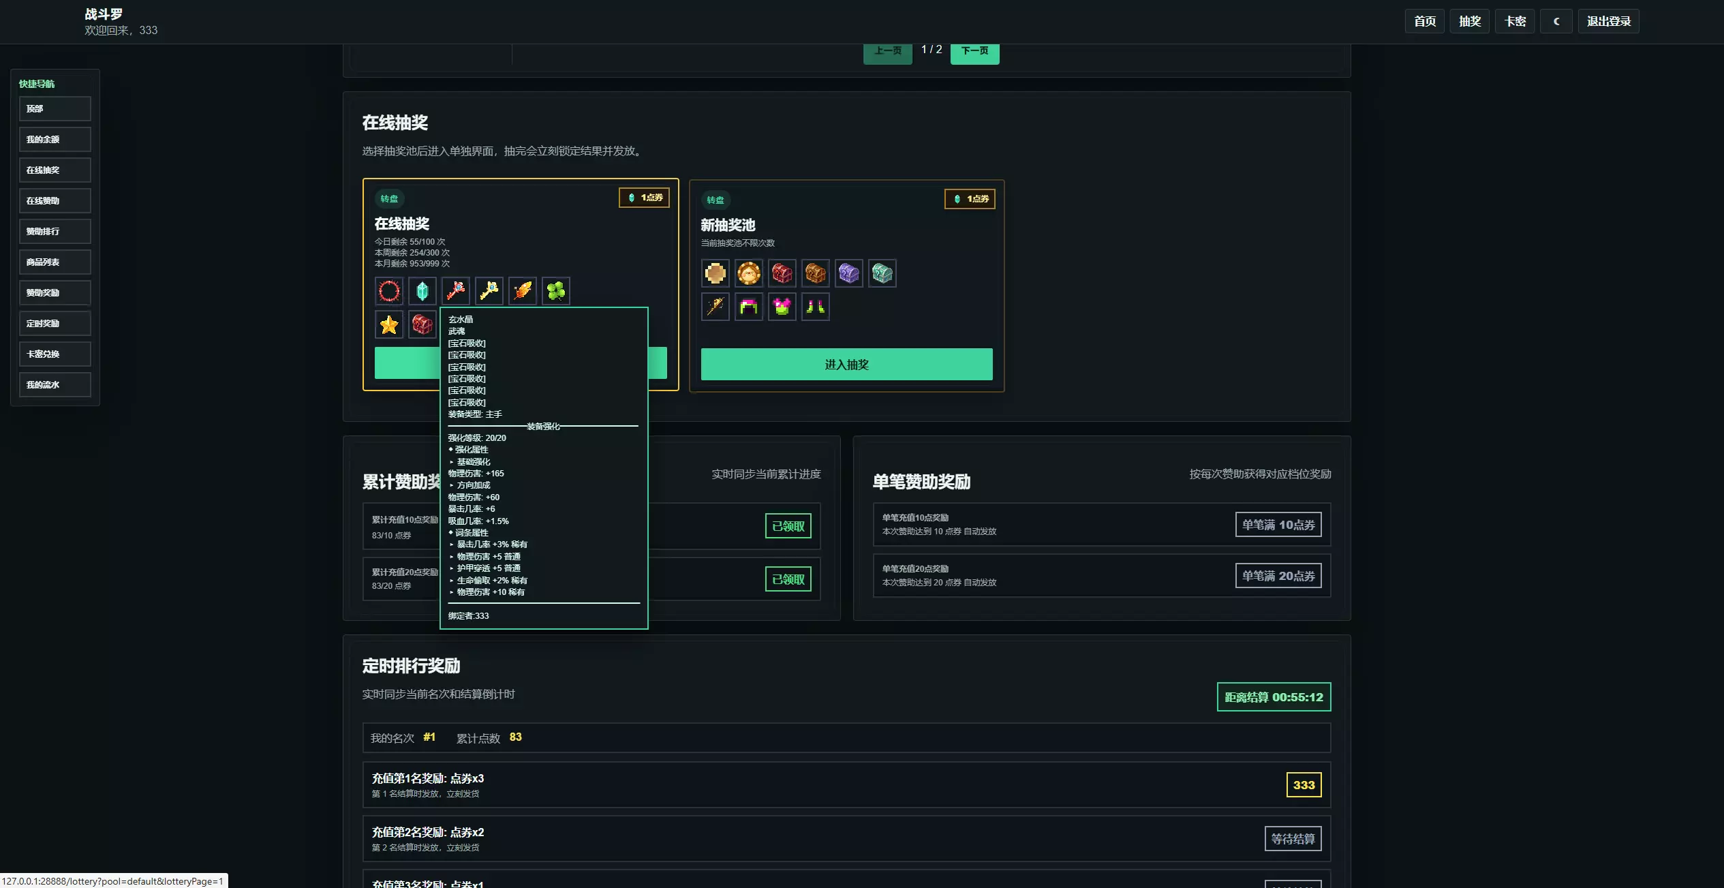Click the lion face medallion icon
The width and height of the screenshot is (1724, 888).
pyautogui.click(x=749, y=273)
